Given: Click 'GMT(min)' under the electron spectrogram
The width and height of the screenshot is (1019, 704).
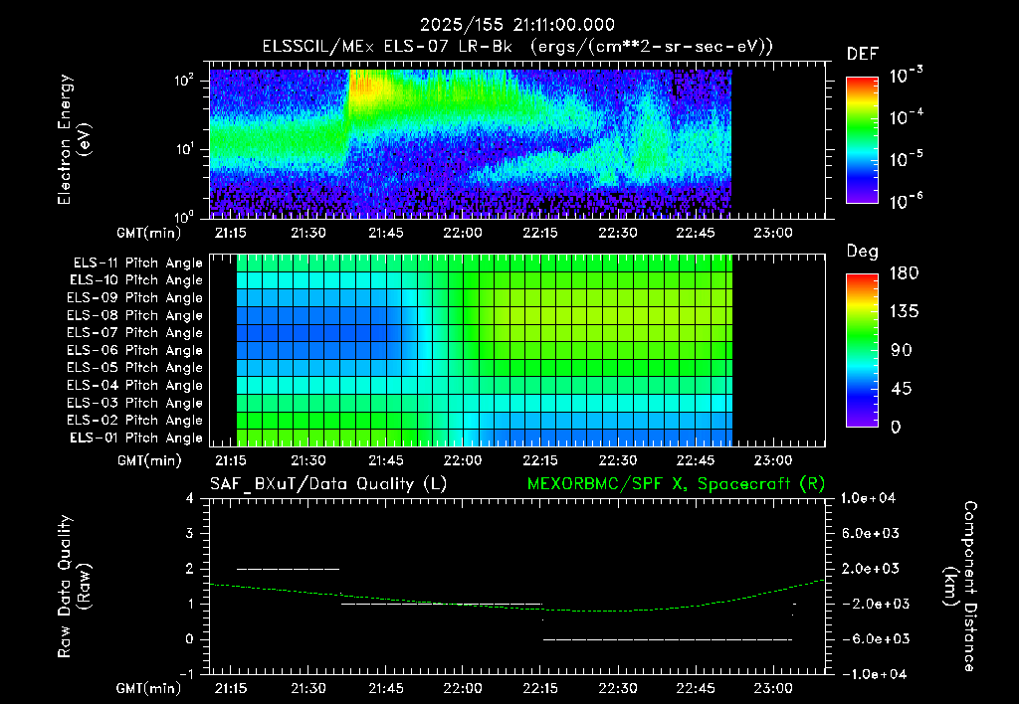Looking at the screenshot, I should coord(149,233).
